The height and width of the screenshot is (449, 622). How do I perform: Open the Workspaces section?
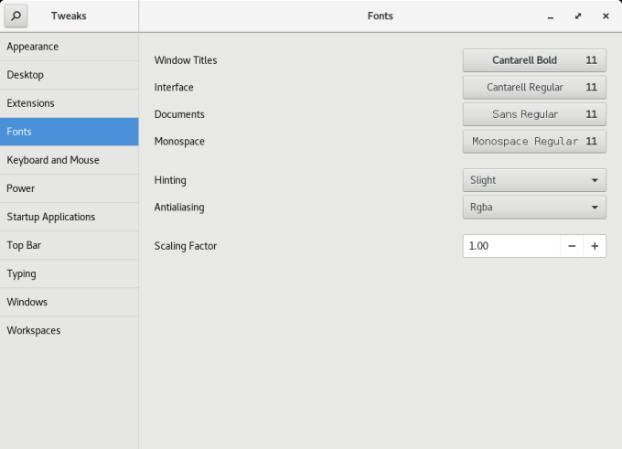[x=70, y=330]
